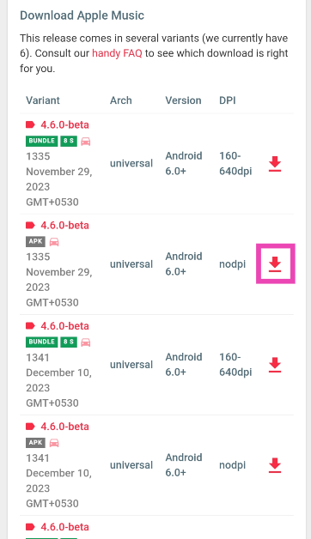Screen dimensions: 311x539
Task: Click the car icon on 1335 BUNDLE row
Action: (x=86, y=142)
